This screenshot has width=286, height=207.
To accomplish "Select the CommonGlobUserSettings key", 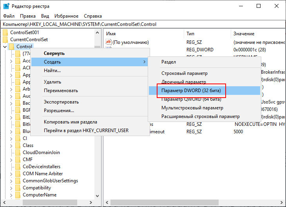I will pos(50,181).
